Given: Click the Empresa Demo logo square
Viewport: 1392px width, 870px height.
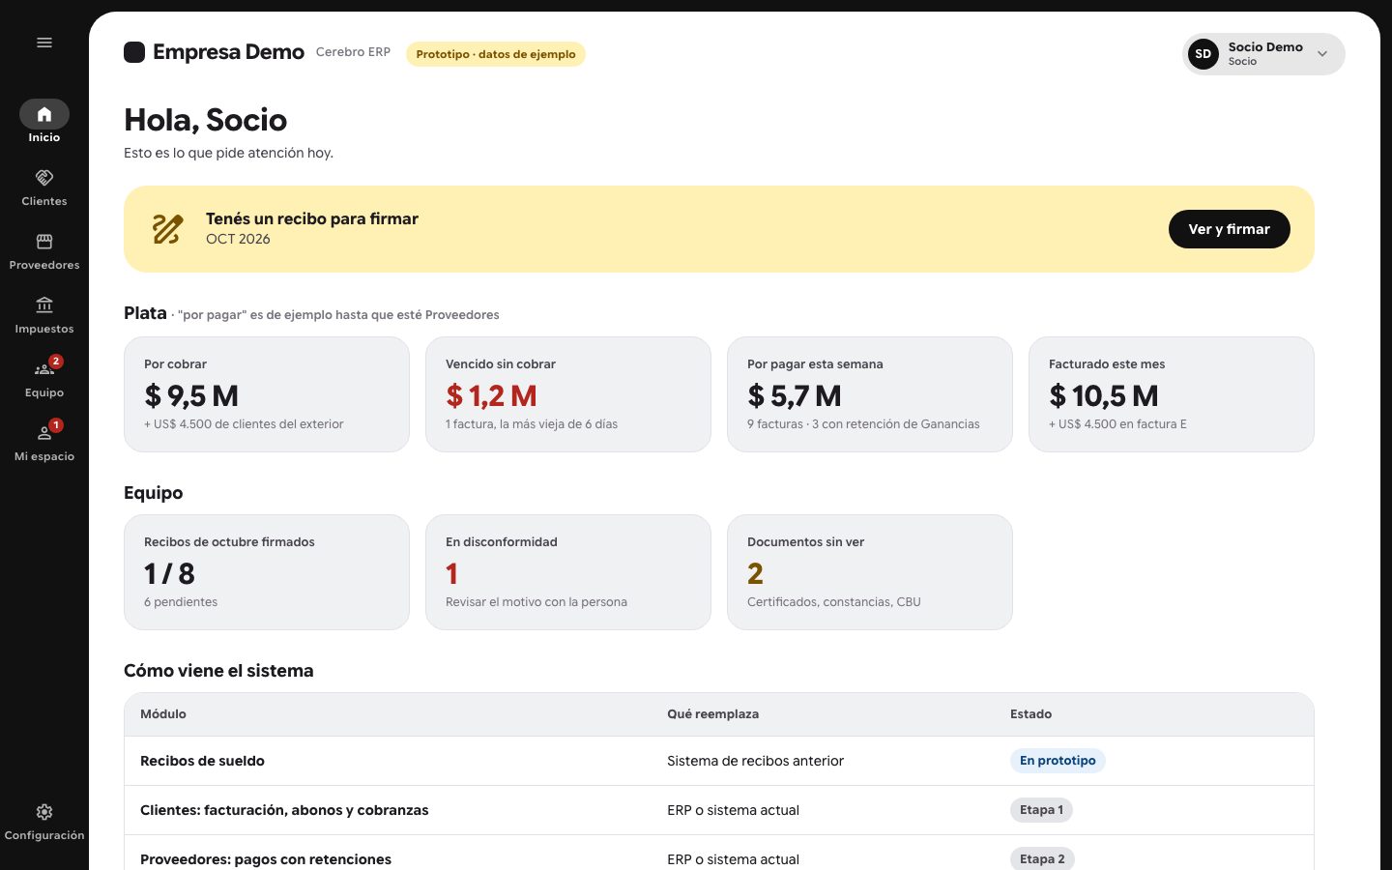Looking at the screenshot, I should tap(134, 52).
